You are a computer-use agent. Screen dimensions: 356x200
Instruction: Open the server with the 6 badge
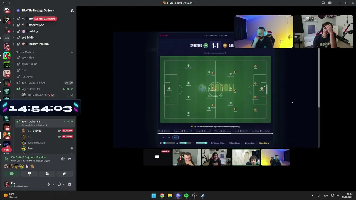pos(7,29)
